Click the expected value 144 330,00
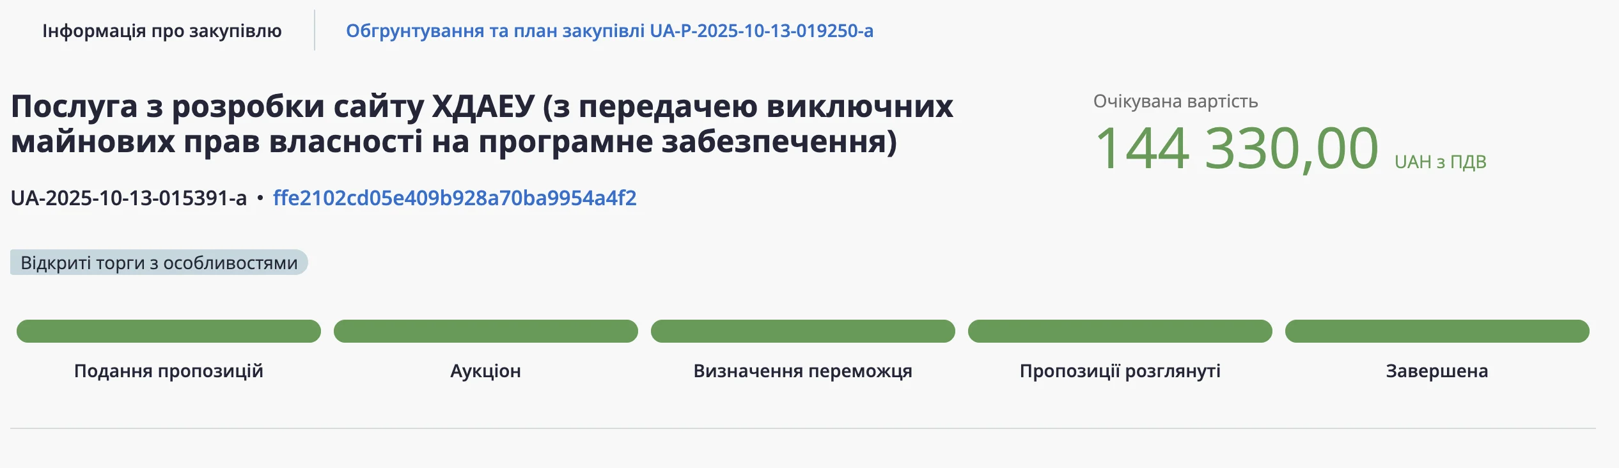The width and height of the screenshot is (1619, 468). click(1237, 149)
